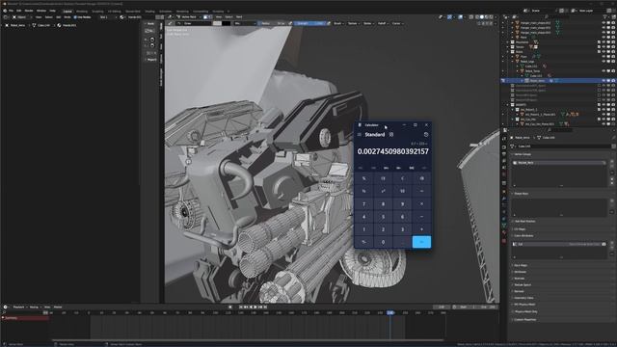617x347 pixels.
Task: Expand Normals panel in properties
Action: click(520, 279)
